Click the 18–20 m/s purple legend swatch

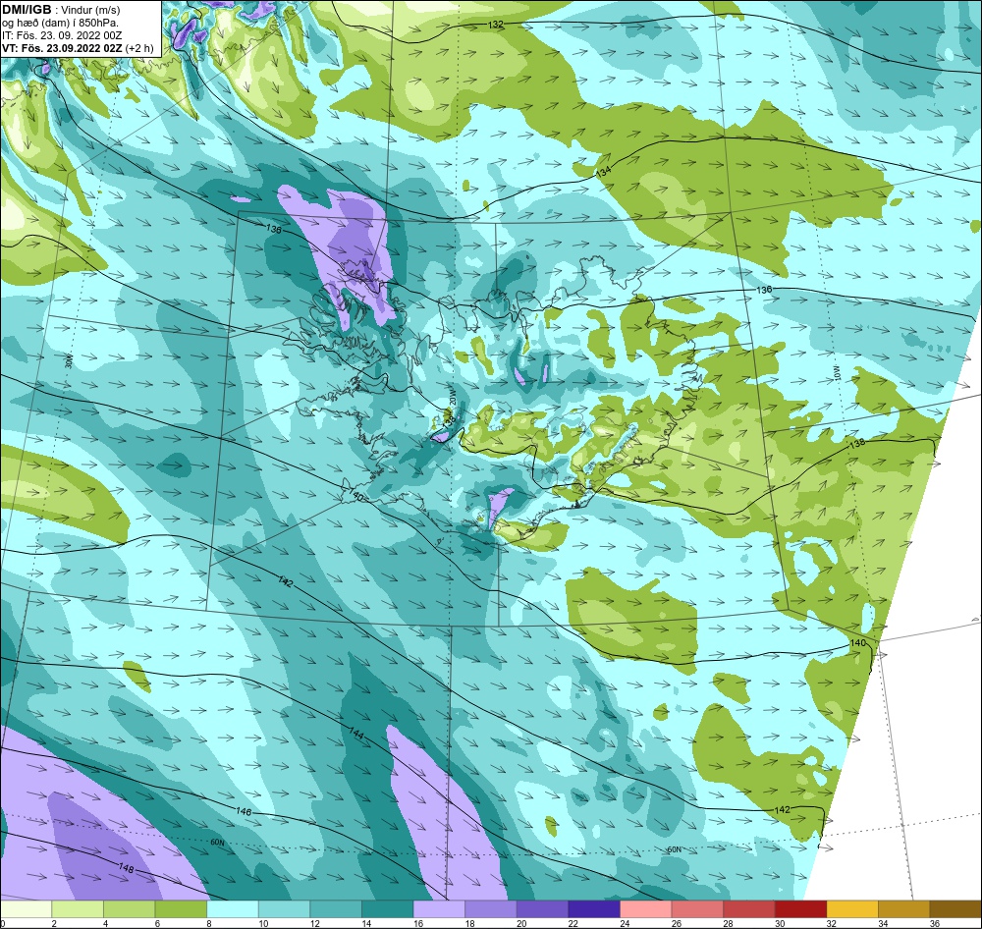pyautogui.click(x=491, y=909)
